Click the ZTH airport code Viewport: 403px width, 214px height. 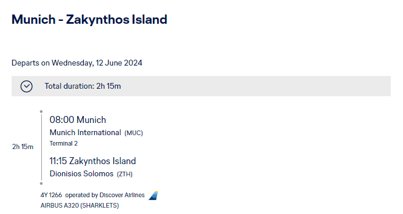coord(124,175)
